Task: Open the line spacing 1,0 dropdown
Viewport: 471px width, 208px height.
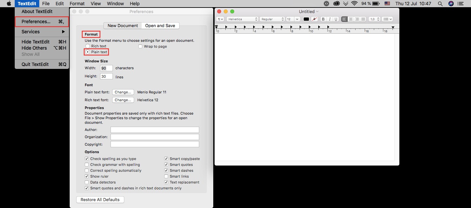Action: pyautogui.click(x=375, y=19)
